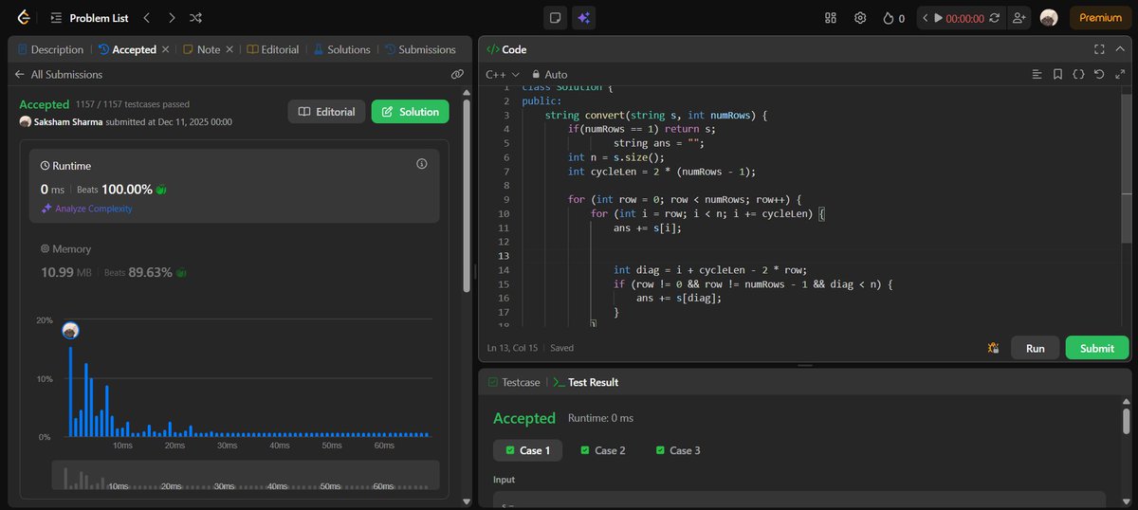Click Analyze Complexity link

click(x=86, y=209)
